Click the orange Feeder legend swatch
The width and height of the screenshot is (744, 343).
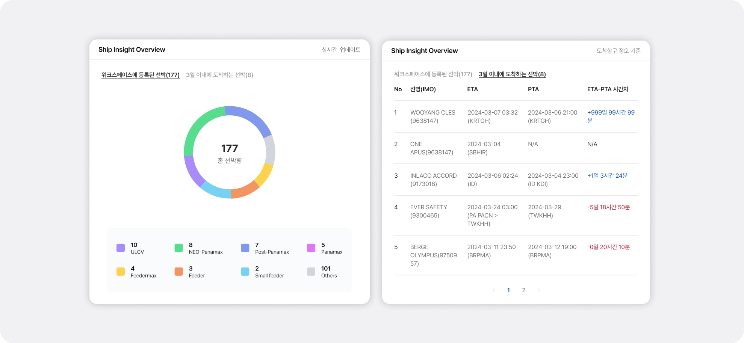tap(179, 272)
